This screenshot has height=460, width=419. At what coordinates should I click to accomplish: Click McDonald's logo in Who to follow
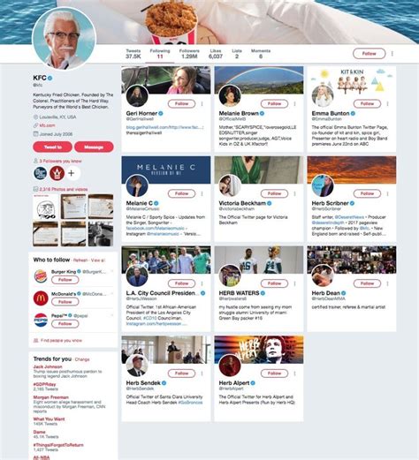click(41, 298)
